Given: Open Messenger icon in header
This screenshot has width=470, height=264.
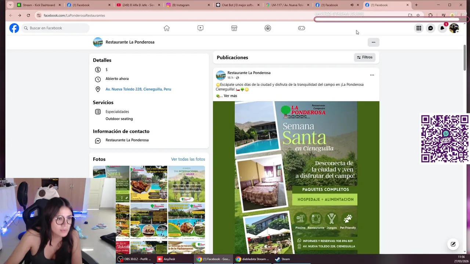Looking at the screenshot, I should [x=430, y=28].
